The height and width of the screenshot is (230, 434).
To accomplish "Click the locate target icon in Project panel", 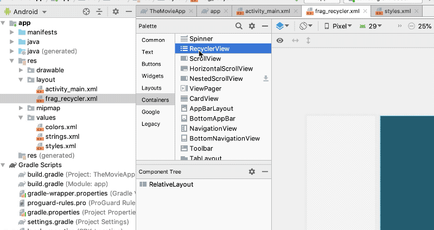I will (86, 11).
